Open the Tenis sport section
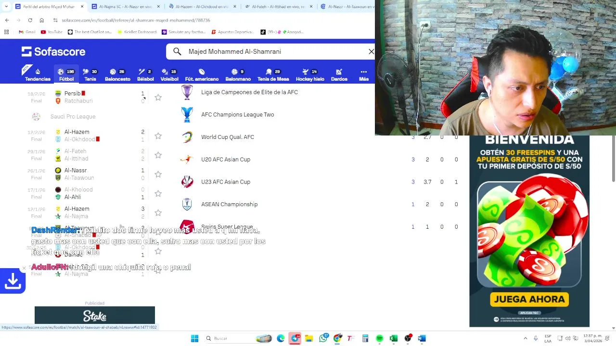The height and width of the screenshot is (346, 616). 90,75
